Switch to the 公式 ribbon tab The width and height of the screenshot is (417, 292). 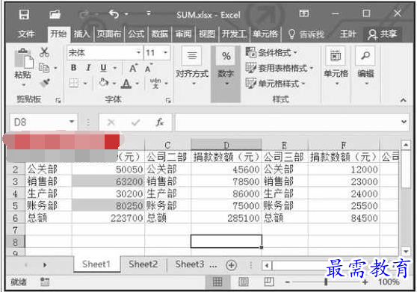[x=136, y=34]
